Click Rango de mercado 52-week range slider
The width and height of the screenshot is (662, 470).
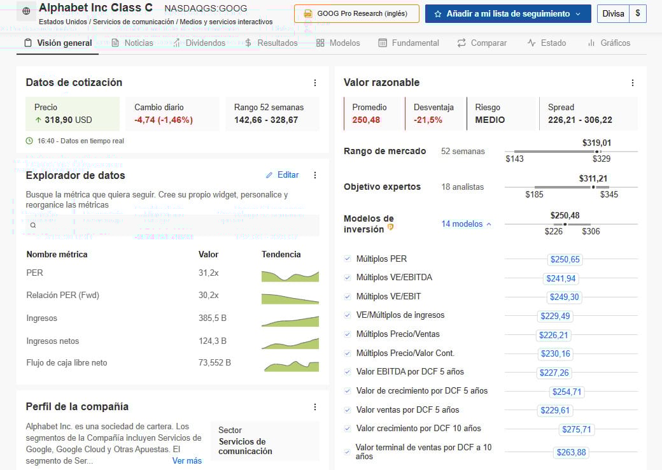(x=571, y=151)
